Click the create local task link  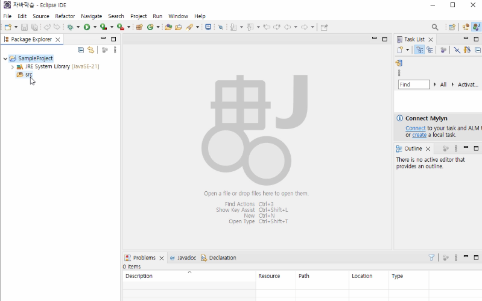point(419,135)
